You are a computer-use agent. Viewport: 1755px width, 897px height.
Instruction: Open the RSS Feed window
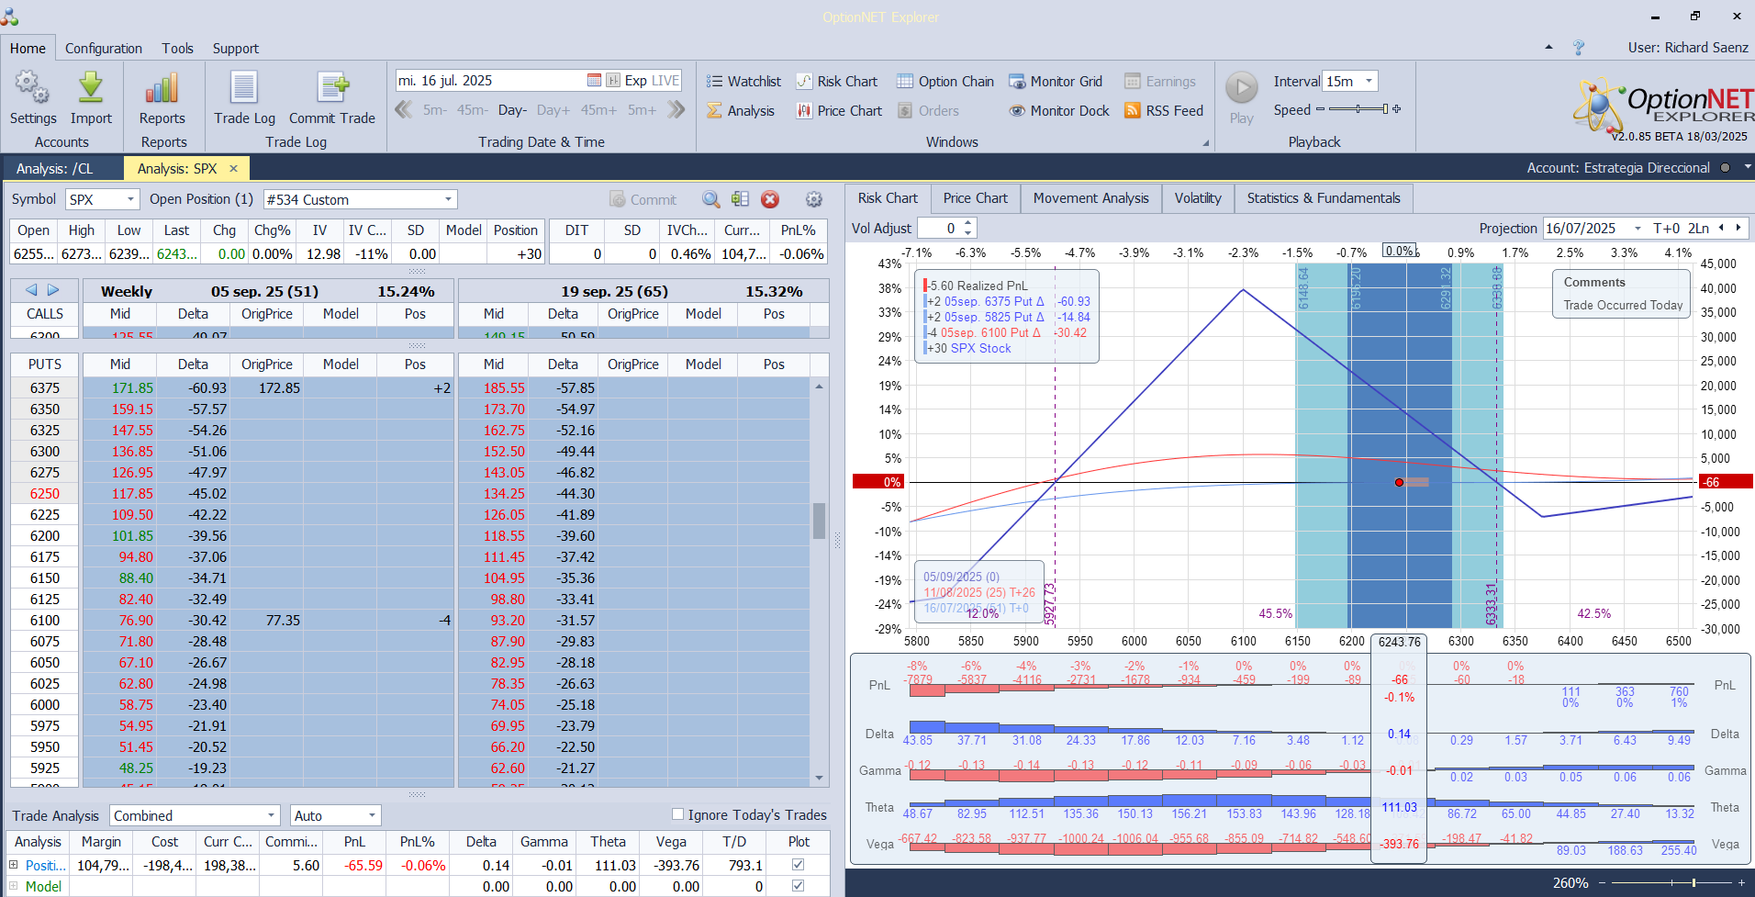(1164, 111)
